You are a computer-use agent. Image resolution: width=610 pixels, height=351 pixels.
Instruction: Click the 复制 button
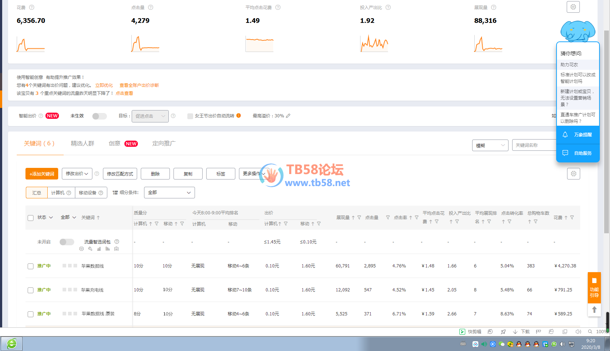point(188,174)
